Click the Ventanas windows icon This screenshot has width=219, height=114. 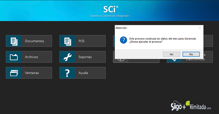[14, 73]
